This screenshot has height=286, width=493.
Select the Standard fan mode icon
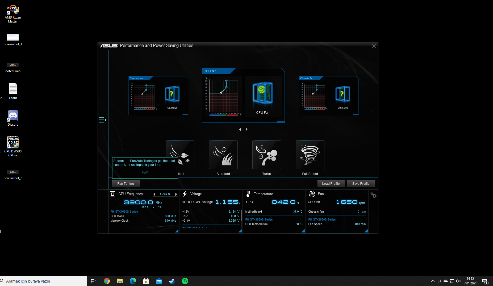pyautogui.click(x=223, y=155)
